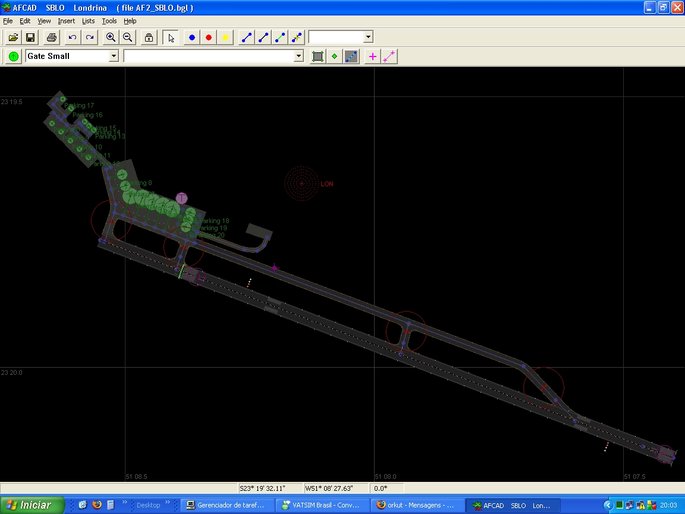Zoom in on the airport map
The width and height of the screenshot is (685, 514).
point(111,37)
